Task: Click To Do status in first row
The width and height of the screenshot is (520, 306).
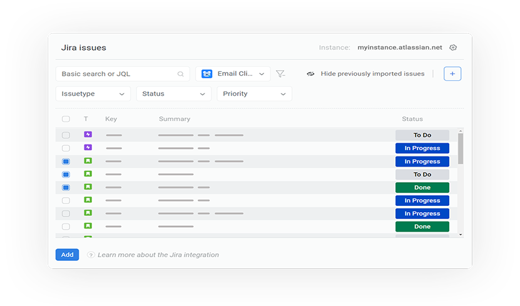Action: coord(422,135)
